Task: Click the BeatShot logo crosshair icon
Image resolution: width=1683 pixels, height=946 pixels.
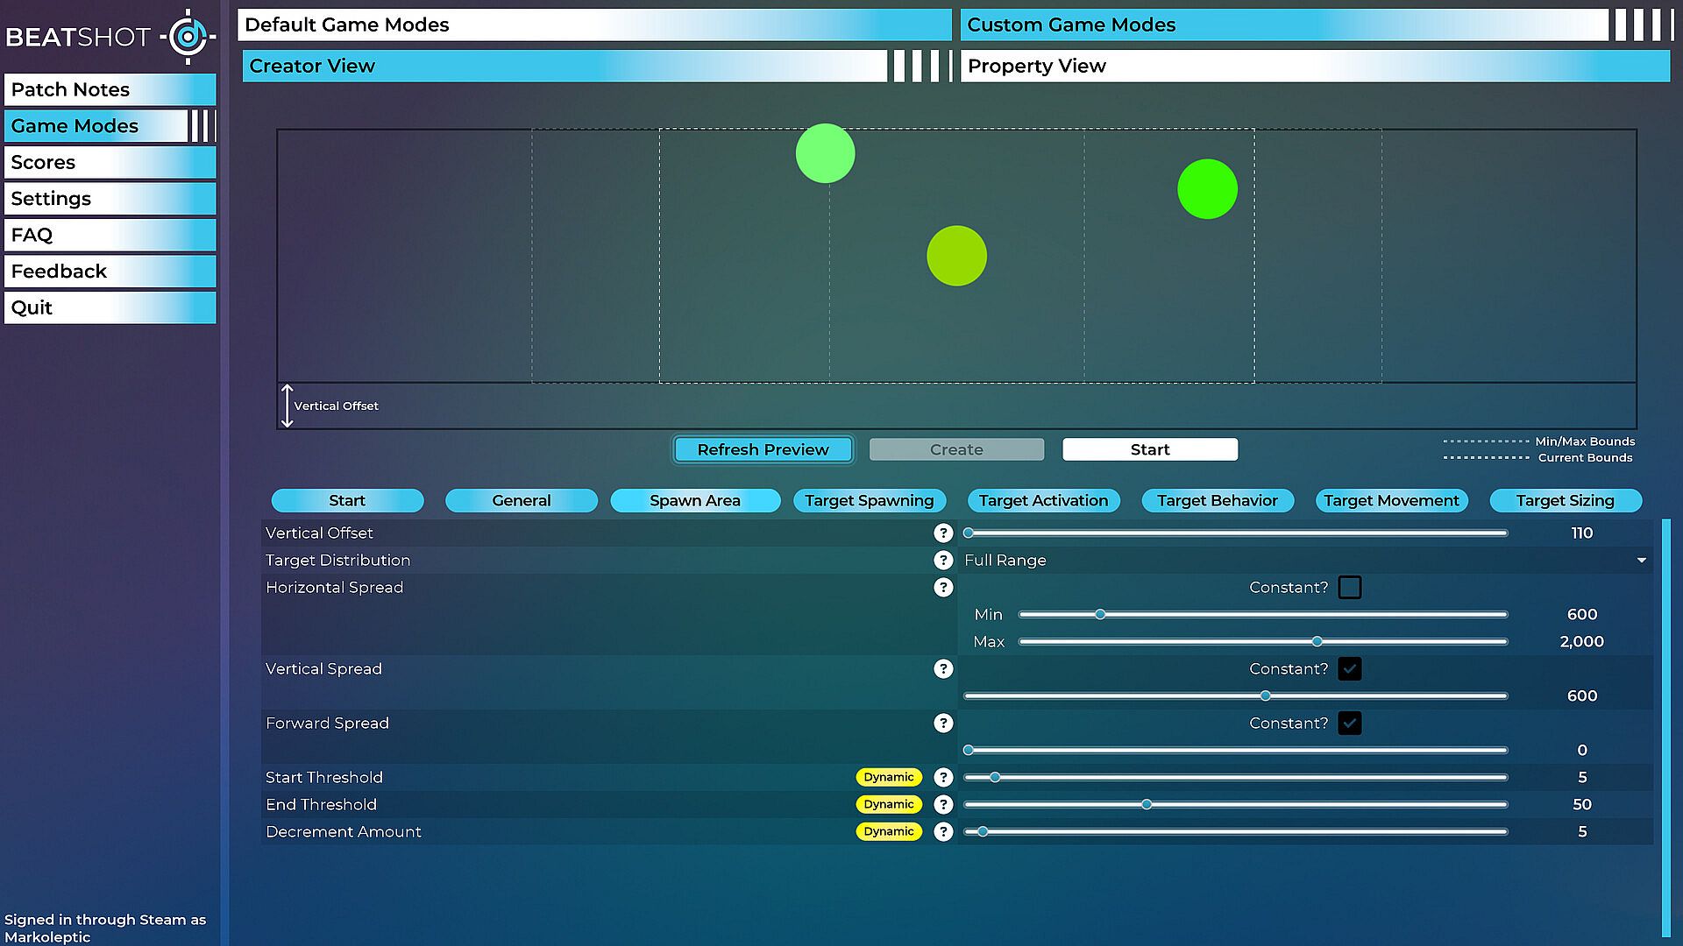Action: point(187,37)
